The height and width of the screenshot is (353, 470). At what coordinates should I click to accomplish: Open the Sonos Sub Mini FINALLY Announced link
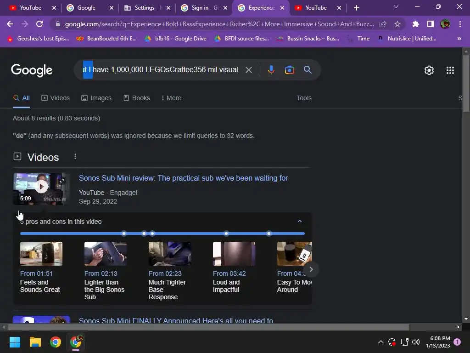[176, 320]
